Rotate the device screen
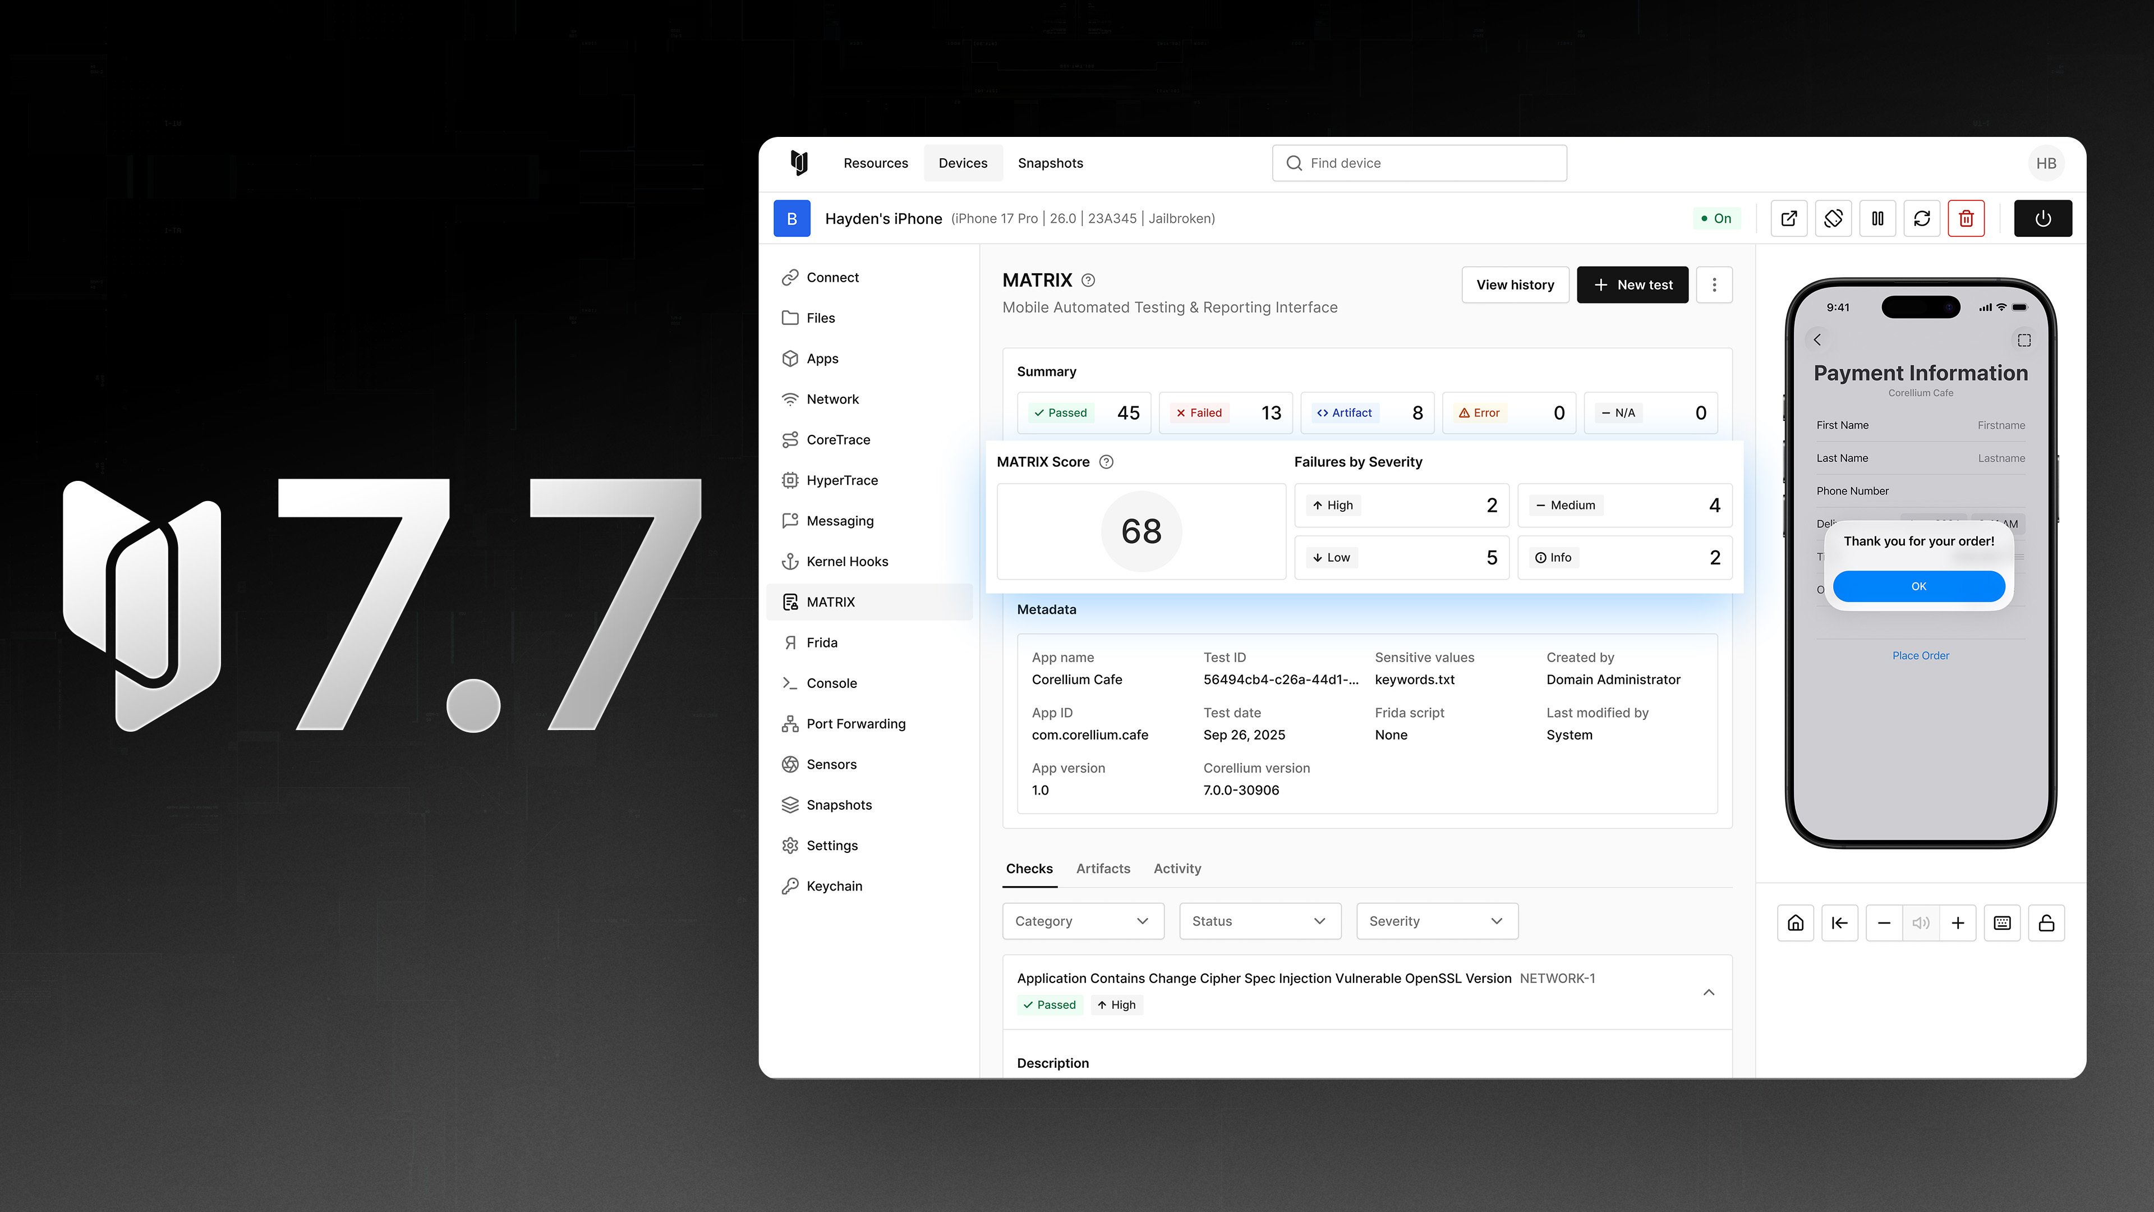The height and width of the screenshot is (1212, 2154). (1833, 218)
